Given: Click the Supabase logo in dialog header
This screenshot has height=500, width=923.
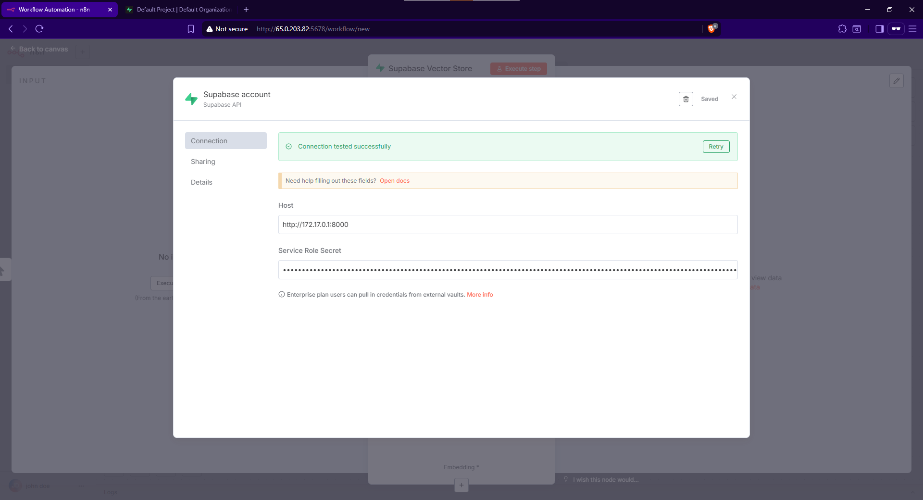Looking at the screenshot, I should pos(191,99).
